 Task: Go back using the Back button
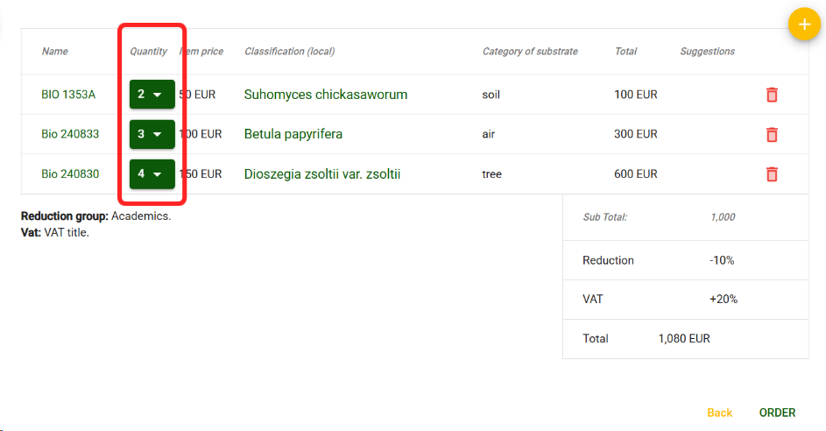[719, 413]
